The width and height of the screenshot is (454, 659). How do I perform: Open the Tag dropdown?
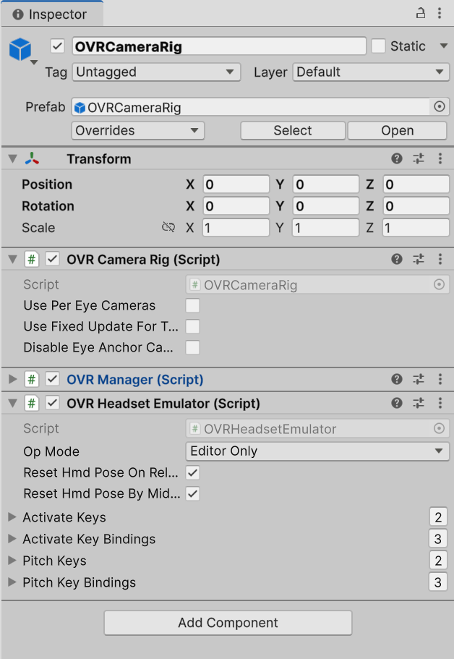156,72
